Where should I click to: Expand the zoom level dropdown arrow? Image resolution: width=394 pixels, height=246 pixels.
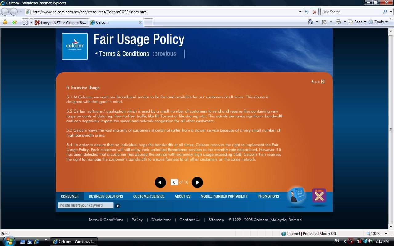pos(386,234)
